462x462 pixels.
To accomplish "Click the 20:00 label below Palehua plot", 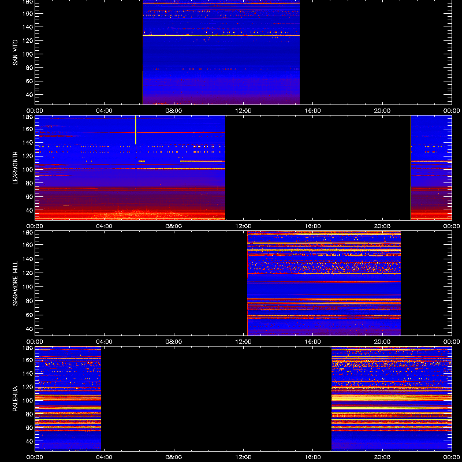I will [382, 457].
